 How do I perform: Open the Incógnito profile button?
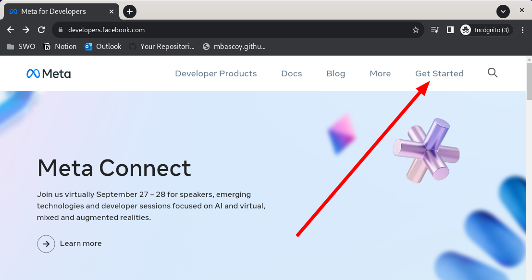(485, 30)
